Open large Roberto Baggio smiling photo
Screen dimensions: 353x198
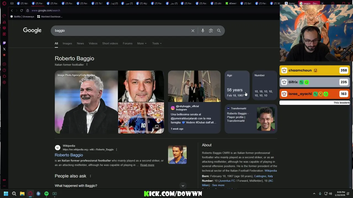pyautogui.click(x=86, y=102)
